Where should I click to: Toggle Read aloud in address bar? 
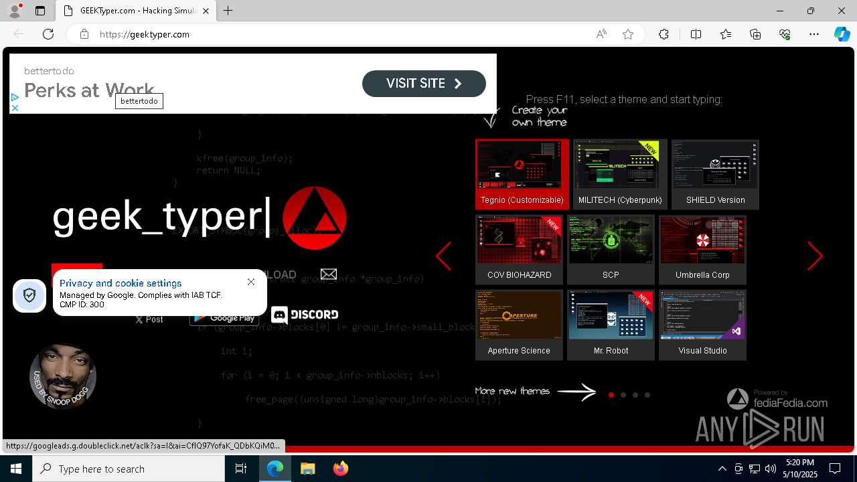(x=601, y=34)
